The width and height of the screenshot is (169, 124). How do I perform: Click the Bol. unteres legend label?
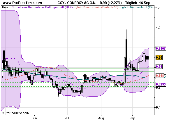coord(36,7)
